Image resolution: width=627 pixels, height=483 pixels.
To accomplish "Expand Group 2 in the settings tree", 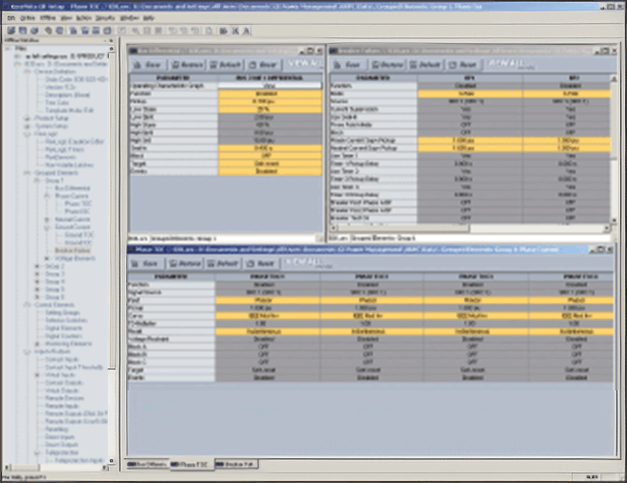I will click(x=37, y=266).
